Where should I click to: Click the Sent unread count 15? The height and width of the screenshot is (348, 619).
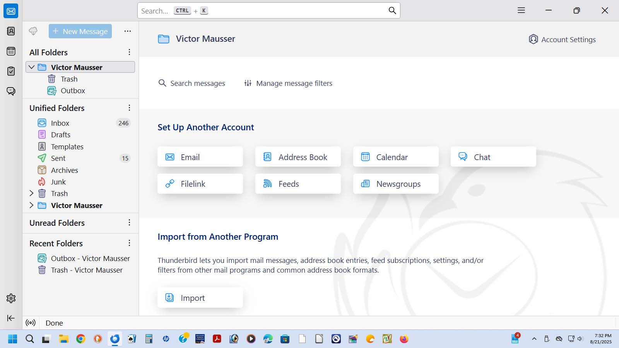(x=125, y=158)
